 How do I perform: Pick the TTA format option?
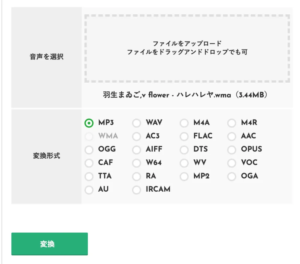click(89, 176)
